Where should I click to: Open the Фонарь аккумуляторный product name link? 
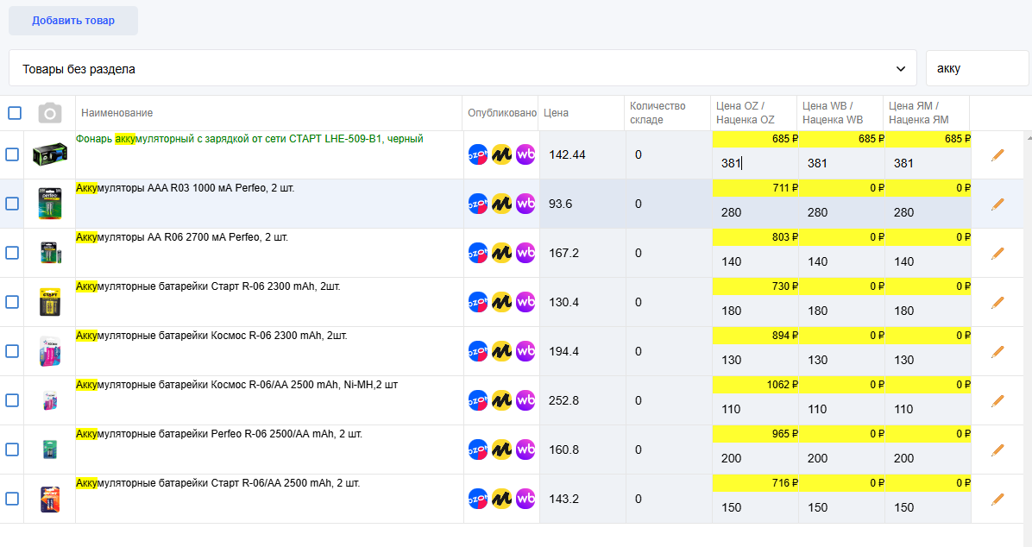(x=249, y=139)
